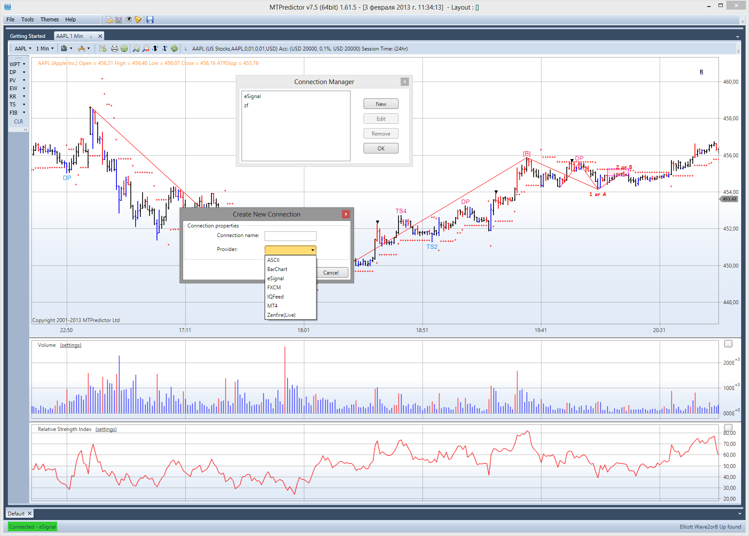Open the FIB tool dropdown
This screenshot has height=536, width=749.
24,113
